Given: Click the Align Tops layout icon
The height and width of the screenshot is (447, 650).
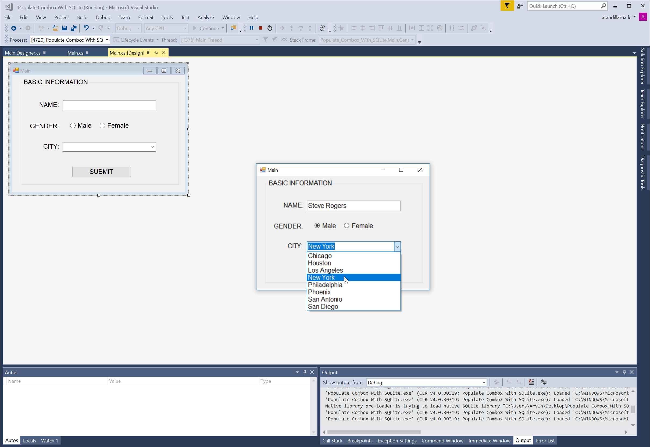Looking at the screenshot, I should (381, 28).
